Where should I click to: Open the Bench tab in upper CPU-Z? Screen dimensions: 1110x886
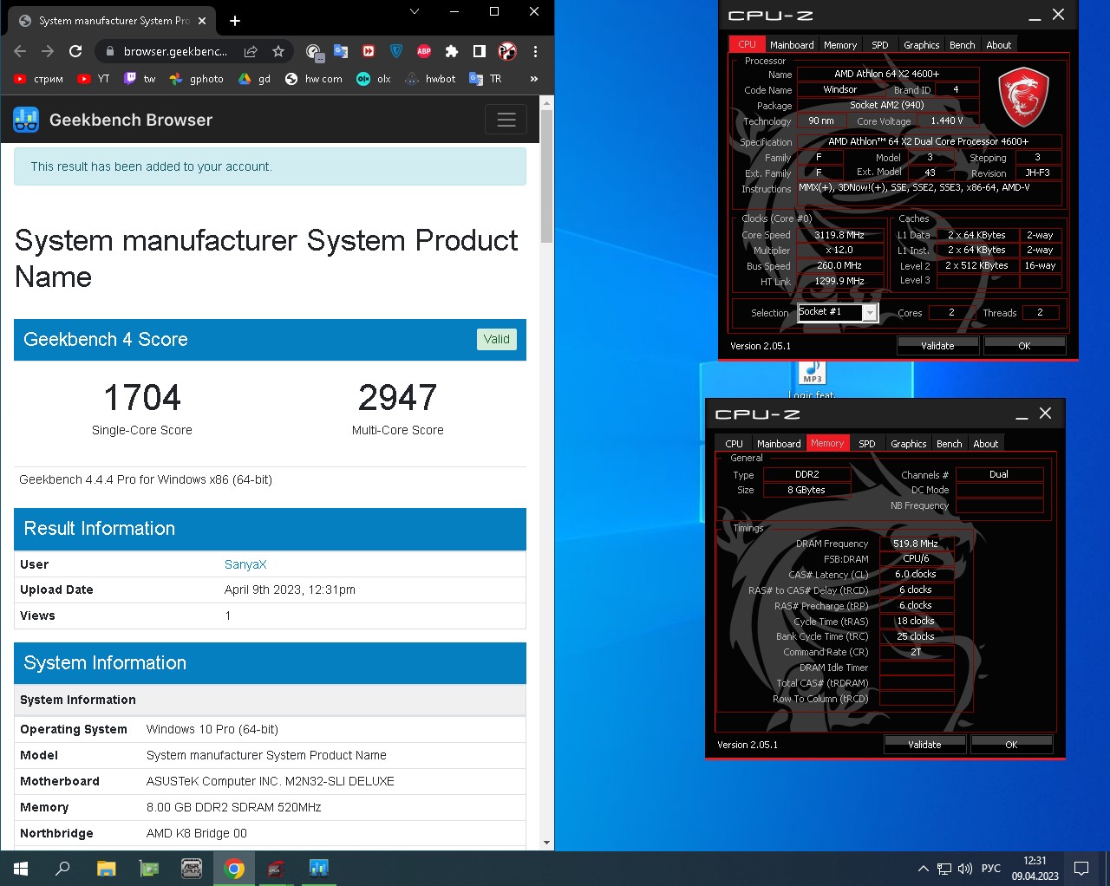coord(963,45)
